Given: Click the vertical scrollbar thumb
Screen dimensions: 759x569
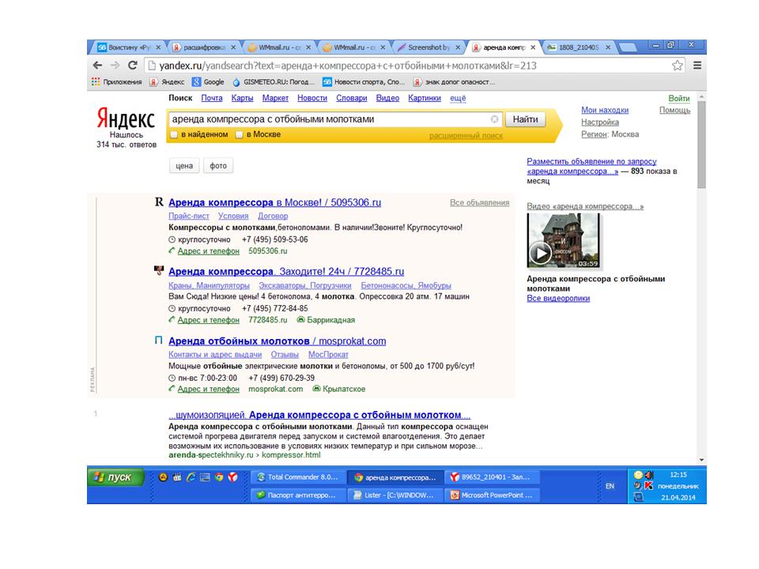Looking at the screenshot, I should coord(701,145).
